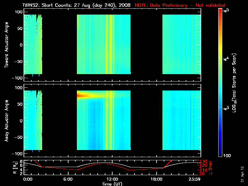Click the 'Time (UT)' axis label

tap(112, 184)
